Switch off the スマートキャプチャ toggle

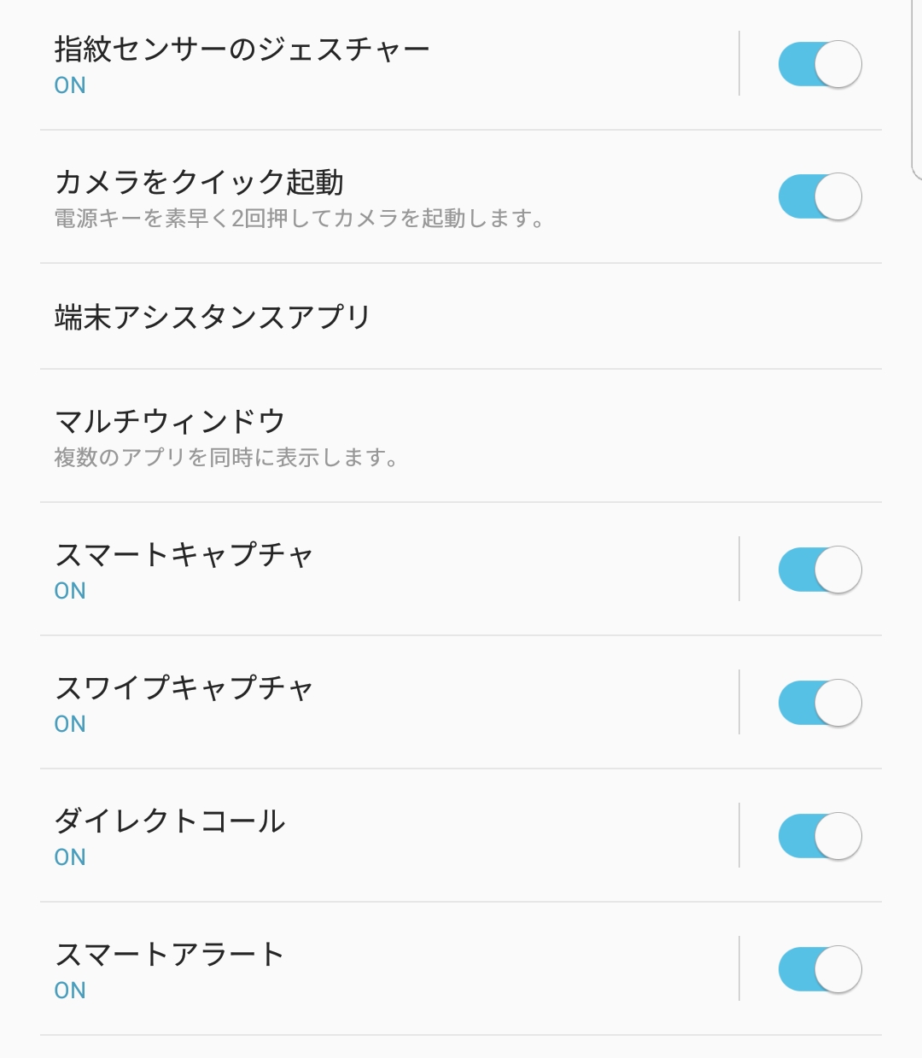click(x=820, y=570)
